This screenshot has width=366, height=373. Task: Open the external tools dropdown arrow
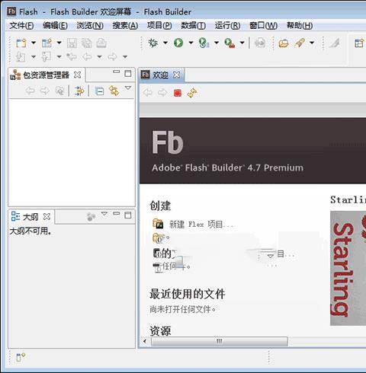(242, 43)
